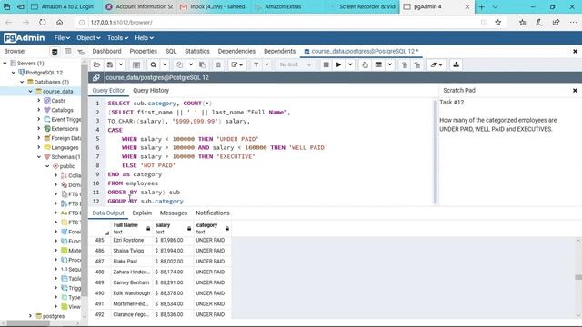Select the course_data database in tree
582x327 pixels.
57,91
